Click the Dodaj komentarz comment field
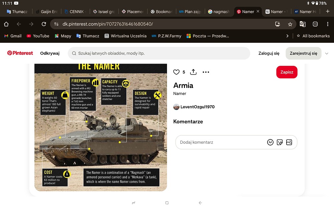The height and width of the screenshot is (209, 334). pos(236,142)
